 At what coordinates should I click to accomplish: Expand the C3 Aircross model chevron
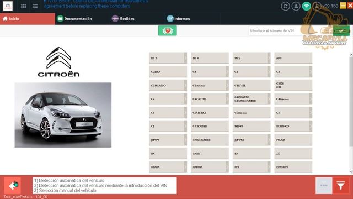coord(227,86)
